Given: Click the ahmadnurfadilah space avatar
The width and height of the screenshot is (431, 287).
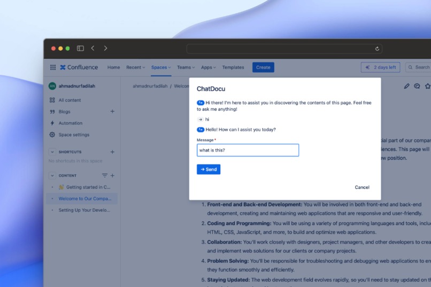Looking at the screenshot, I should [52, 86].
